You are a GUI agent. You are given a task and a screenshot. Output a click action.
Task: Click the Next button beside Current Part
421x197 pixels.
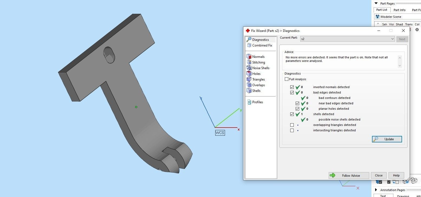point(402,39)
